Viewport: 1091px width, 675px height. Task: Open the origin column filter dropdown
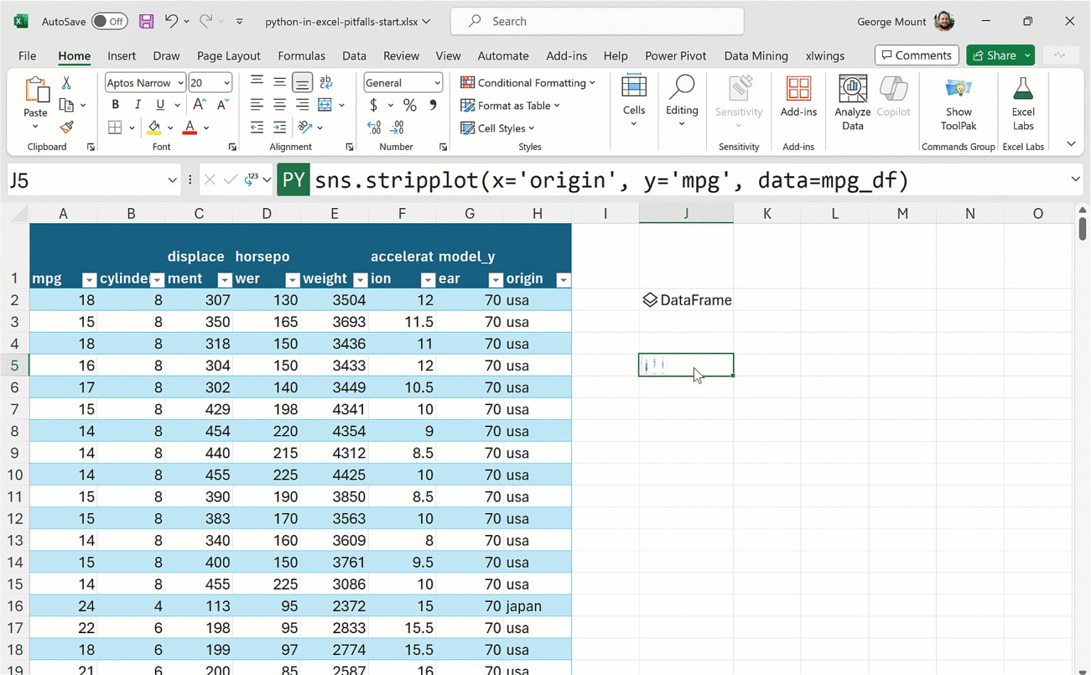point(563,279)
